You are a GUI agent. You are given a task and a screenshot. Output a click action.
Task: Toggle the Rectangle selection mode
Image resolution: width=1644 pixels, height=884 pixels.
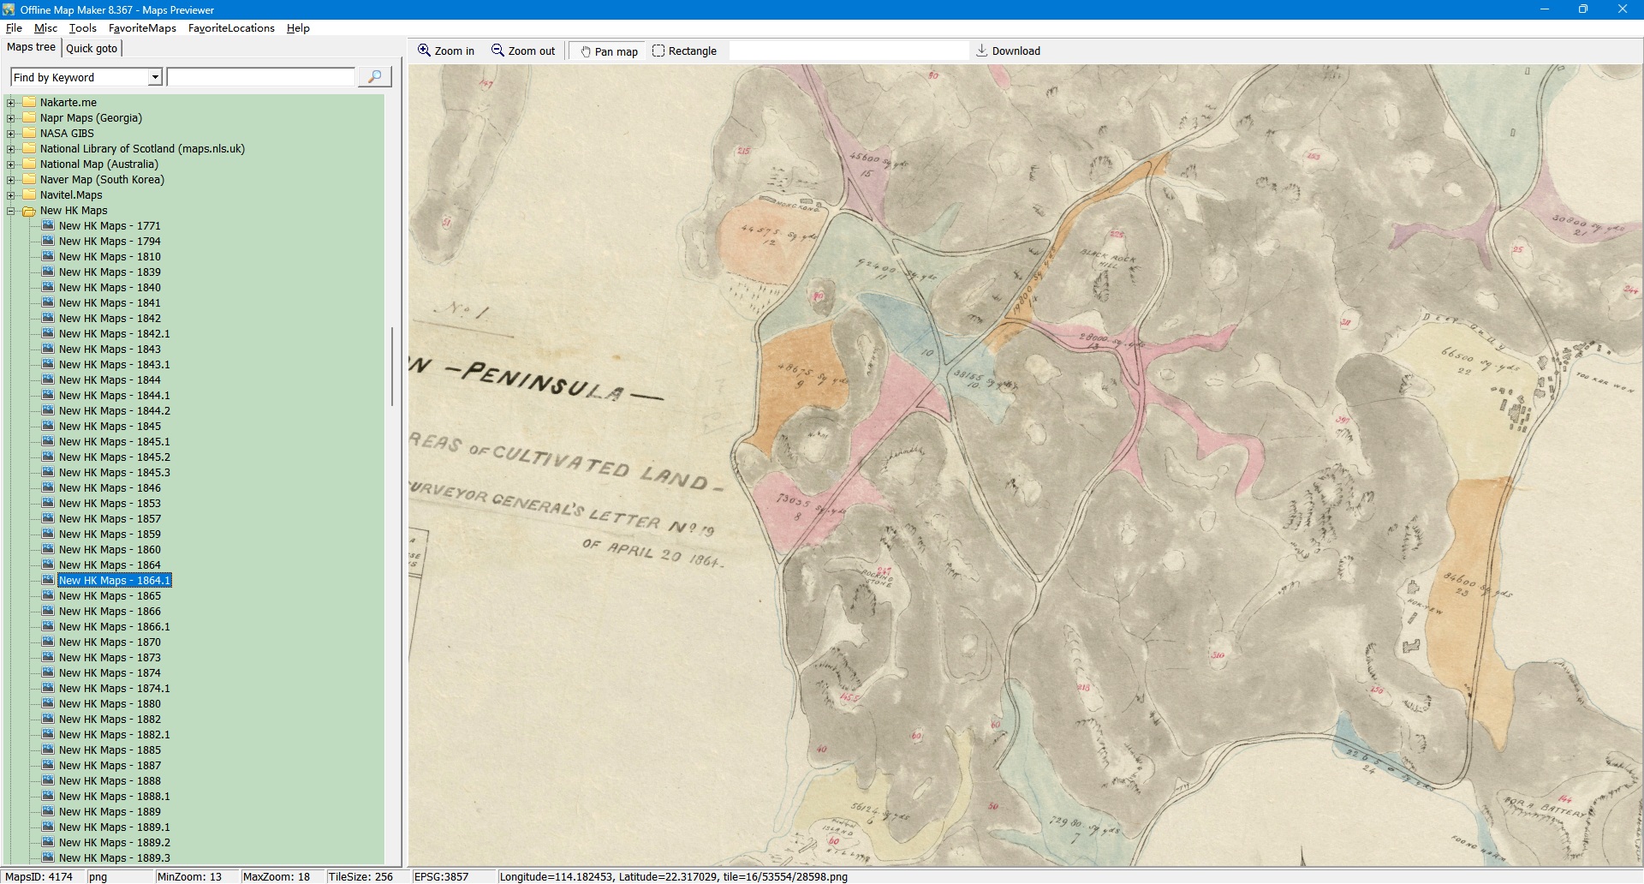click(684, 51)
